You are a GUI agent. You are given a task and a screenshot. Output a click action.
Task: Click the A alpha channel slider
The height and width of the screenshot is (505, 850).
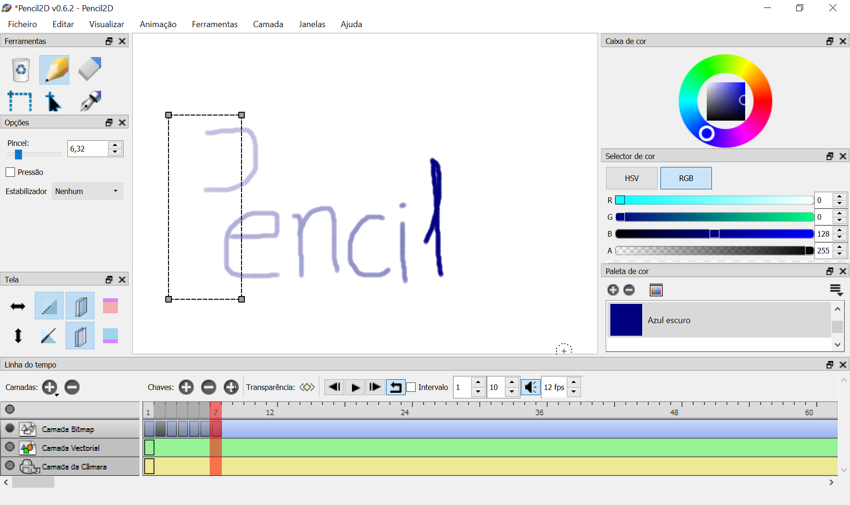click(x=714, y=251)
